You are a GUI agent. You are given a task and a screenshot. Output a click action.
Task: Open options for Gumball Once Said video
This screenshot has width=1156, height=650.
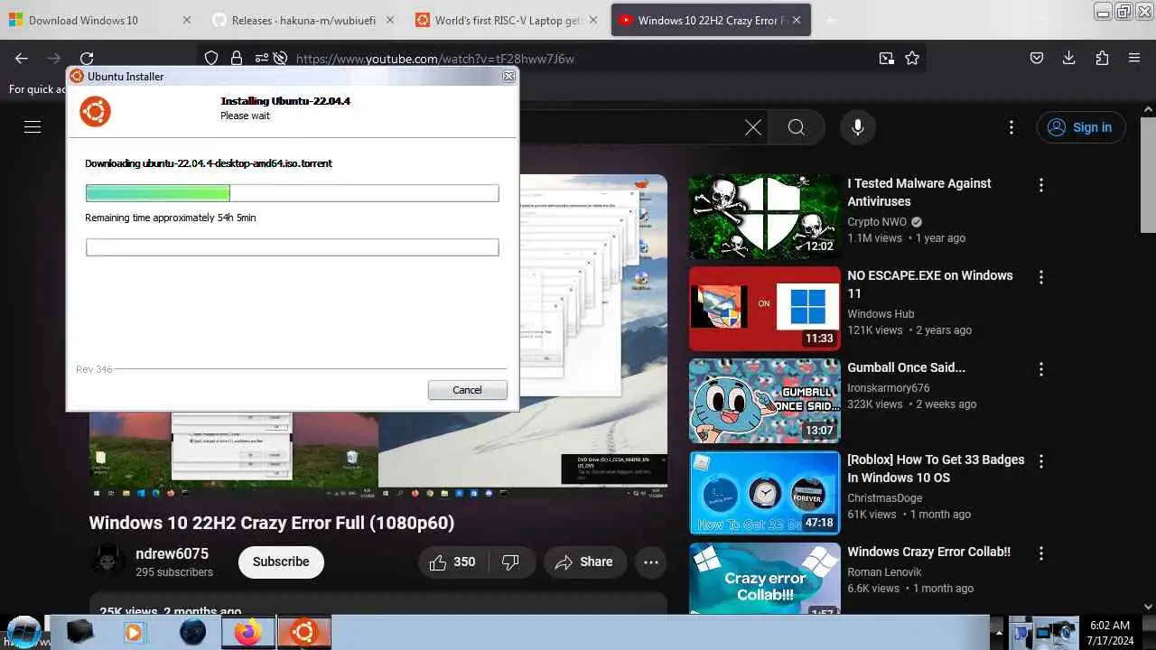coord(1041,369)
